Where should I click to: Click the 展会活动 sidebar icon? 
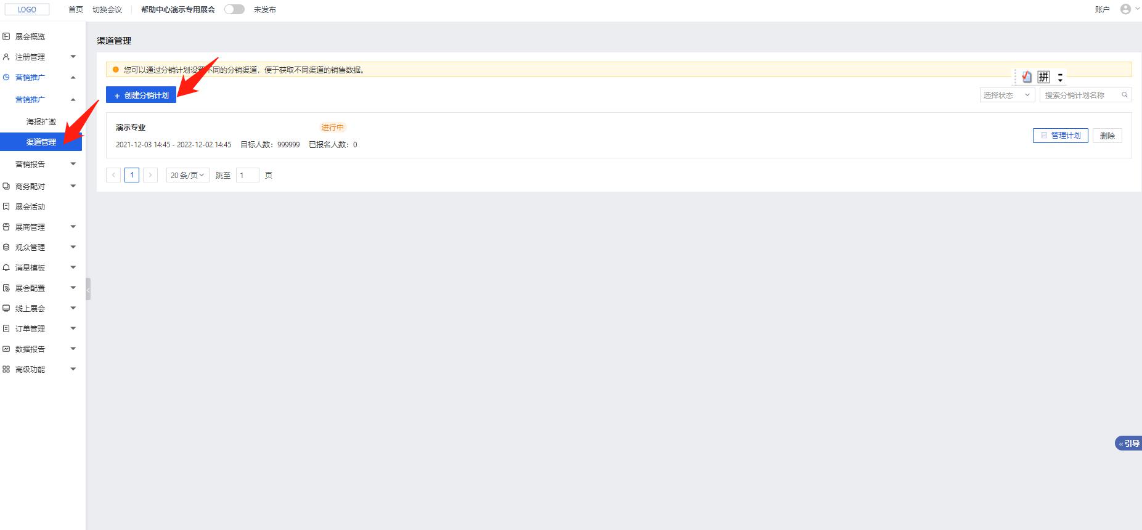click(6, 207)
